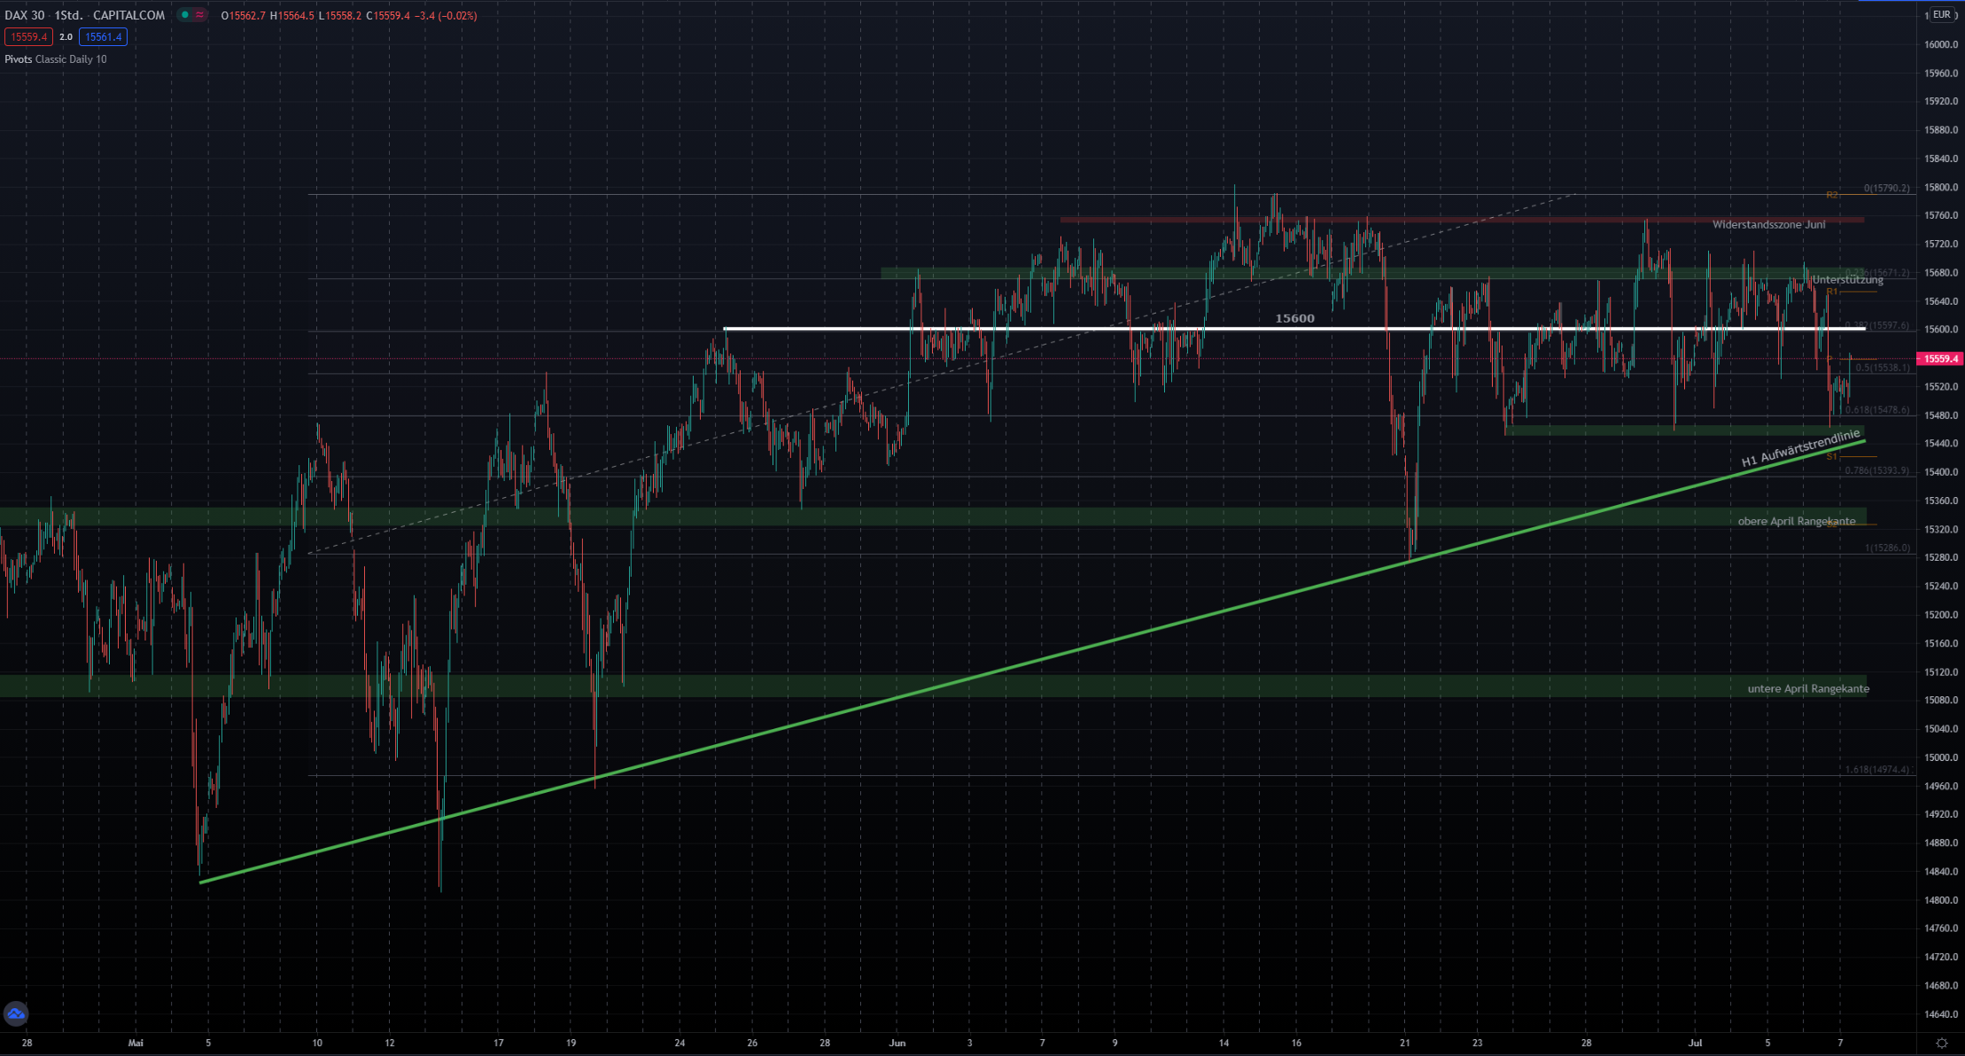
Task: Click the DAX 30 symbol title
Action: pos(24,15)
